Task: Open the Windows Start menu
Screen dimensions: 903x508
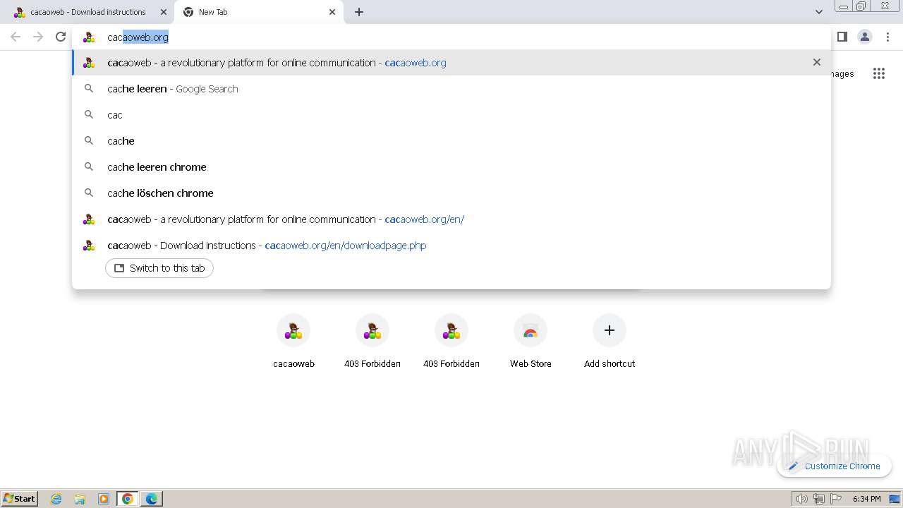Action: [20, 498]
